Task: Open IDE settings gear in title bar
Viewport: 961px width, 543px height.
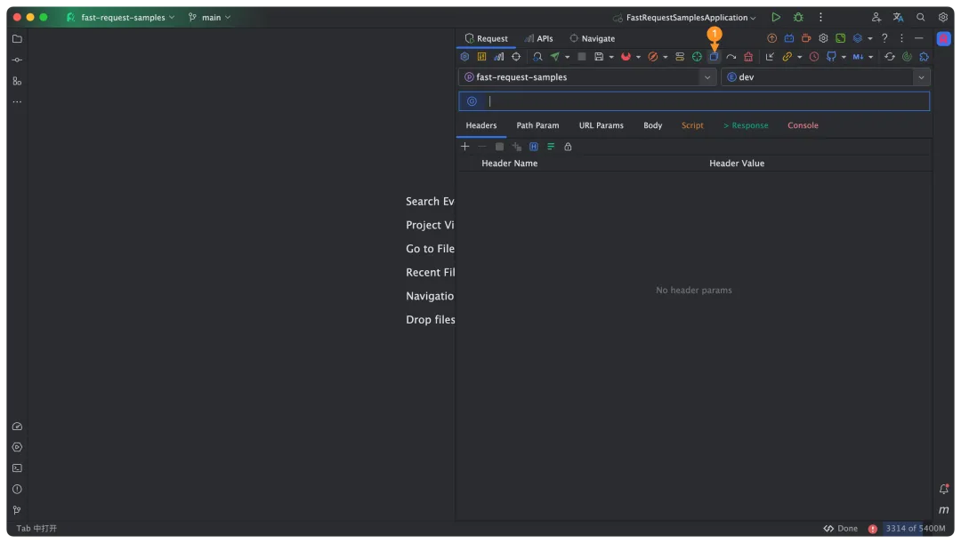Action: click(x=942, y=17)
